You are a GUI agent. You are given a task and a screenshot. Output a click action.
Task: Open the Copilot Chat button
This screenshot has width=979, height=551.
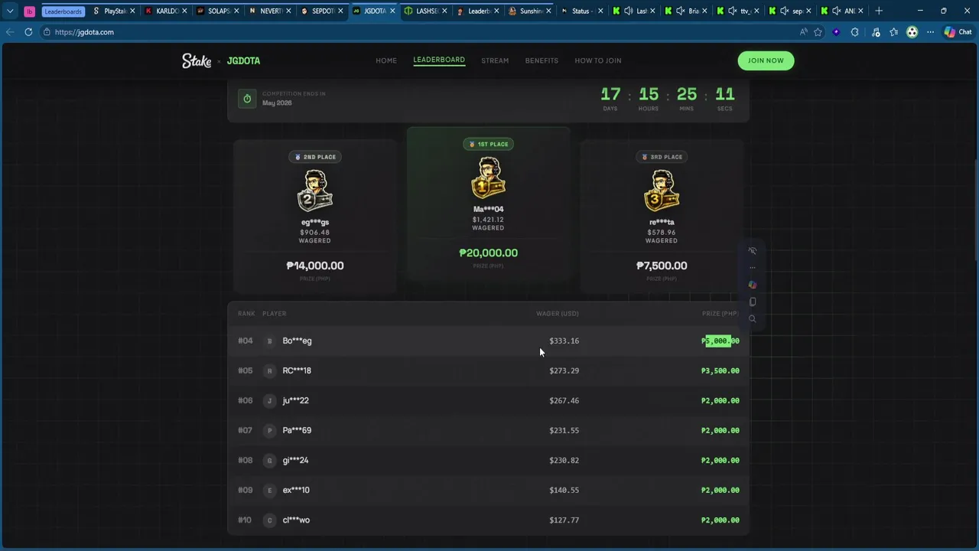[958, 32]
